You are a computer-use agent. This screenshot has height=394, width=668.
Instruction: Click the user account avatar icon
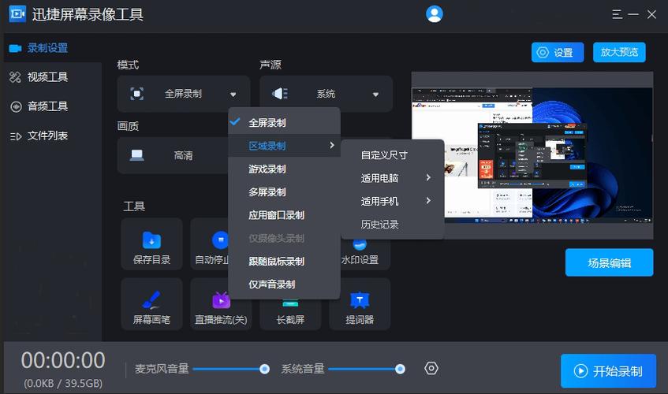(434, 14)
